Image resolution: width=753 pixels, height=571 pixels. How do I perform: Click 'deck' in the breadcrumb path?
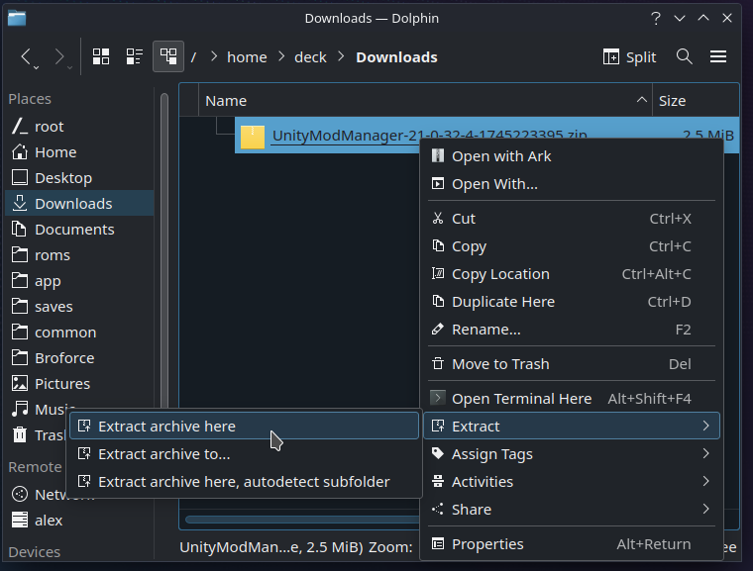coord(310,57)
